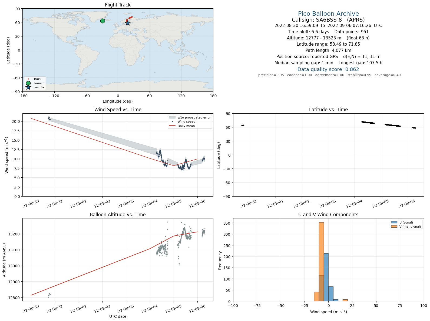
Task: Click the 'Latitude vs. Time' chart title
Action: point(328,110)
